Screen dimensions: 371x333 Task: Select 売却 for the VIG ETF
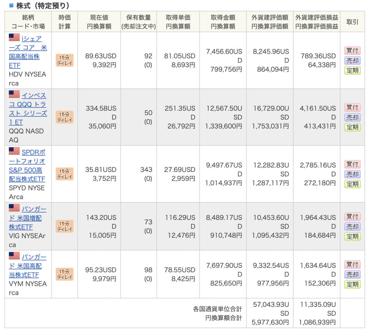(352, 227)
